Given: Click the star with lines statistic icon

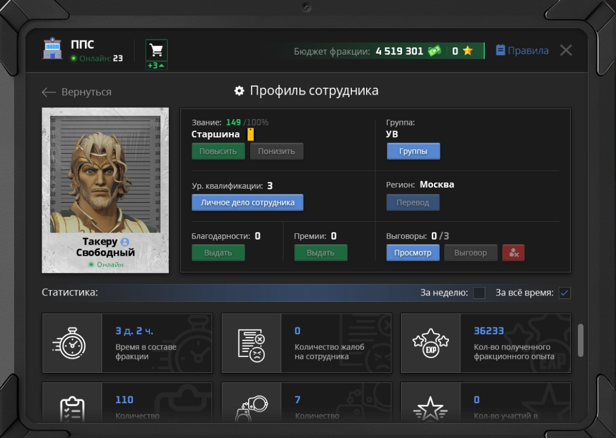Looking at the screenshot, I should coord(431,408).
